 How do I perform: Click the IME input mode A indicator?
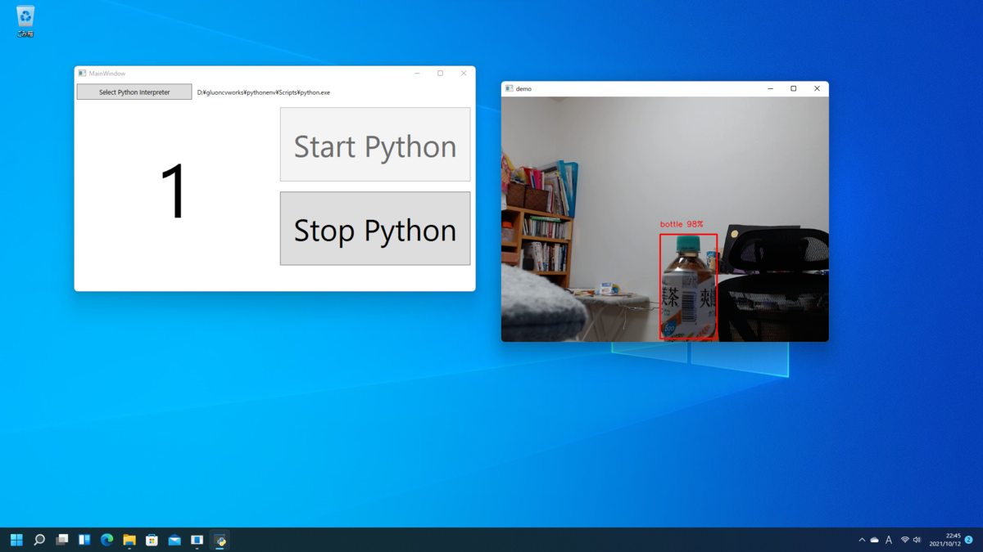tap(889, 540)
